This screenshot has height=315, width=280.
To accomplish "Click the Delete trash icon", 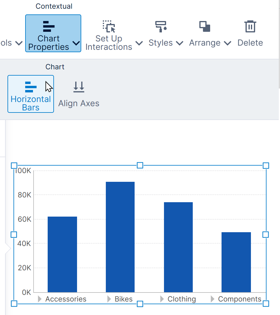I will coord(250,27).
